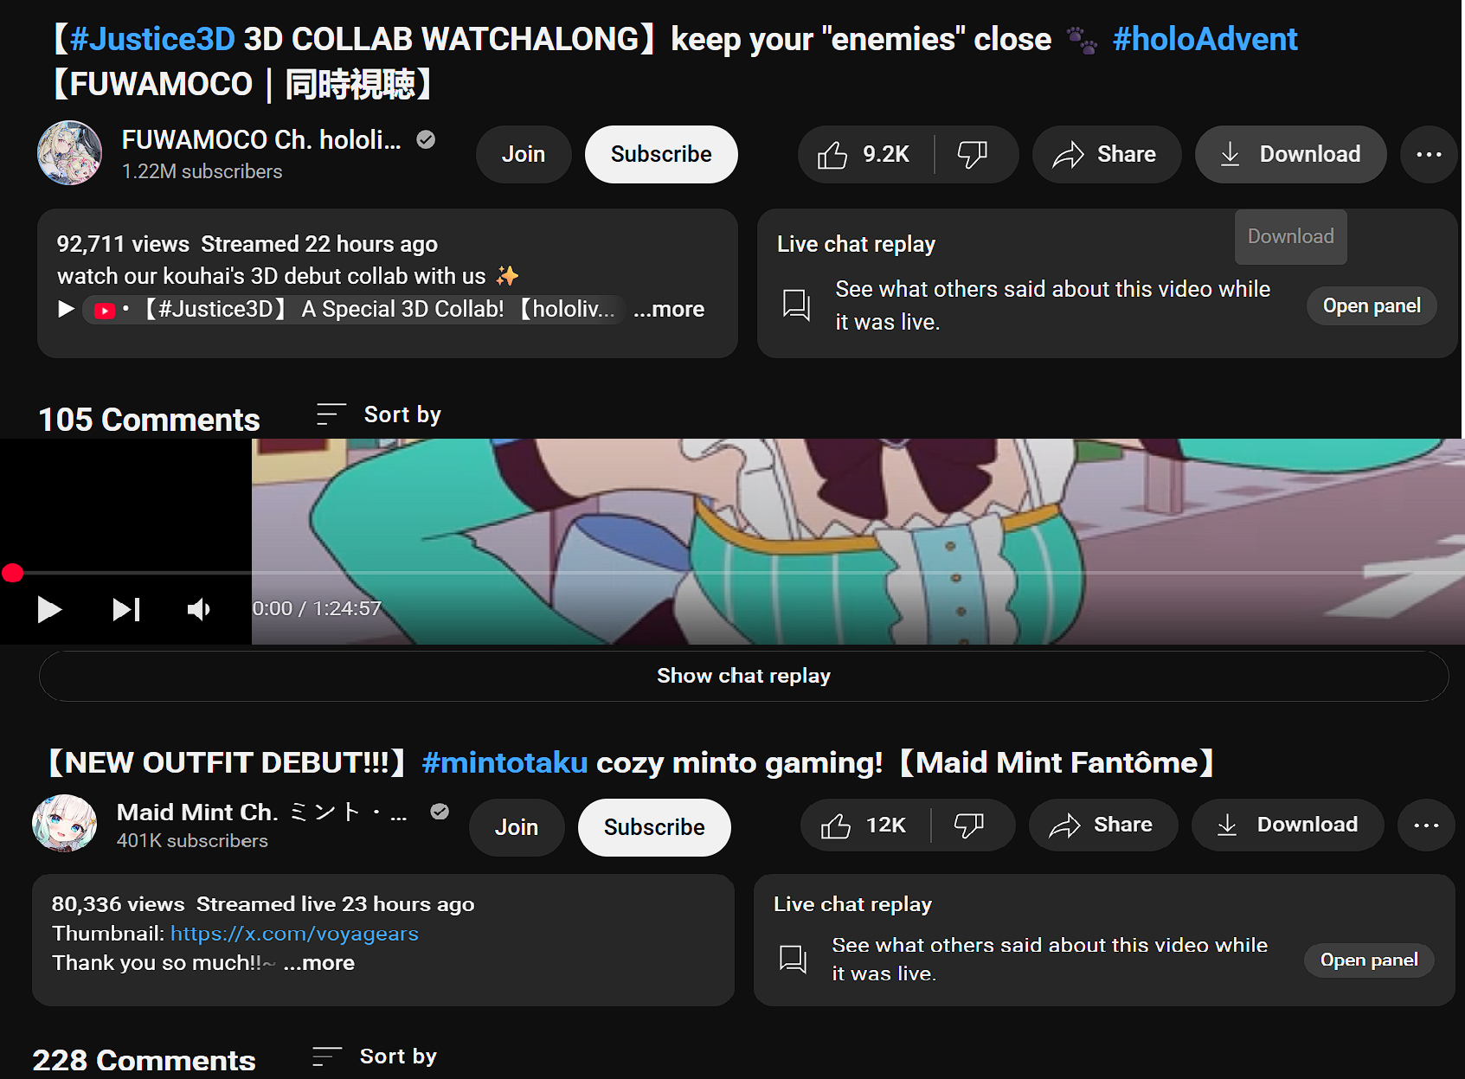Expand FUWAMOCO description with ...more
1465x1079 pixels.
(668, 309)
